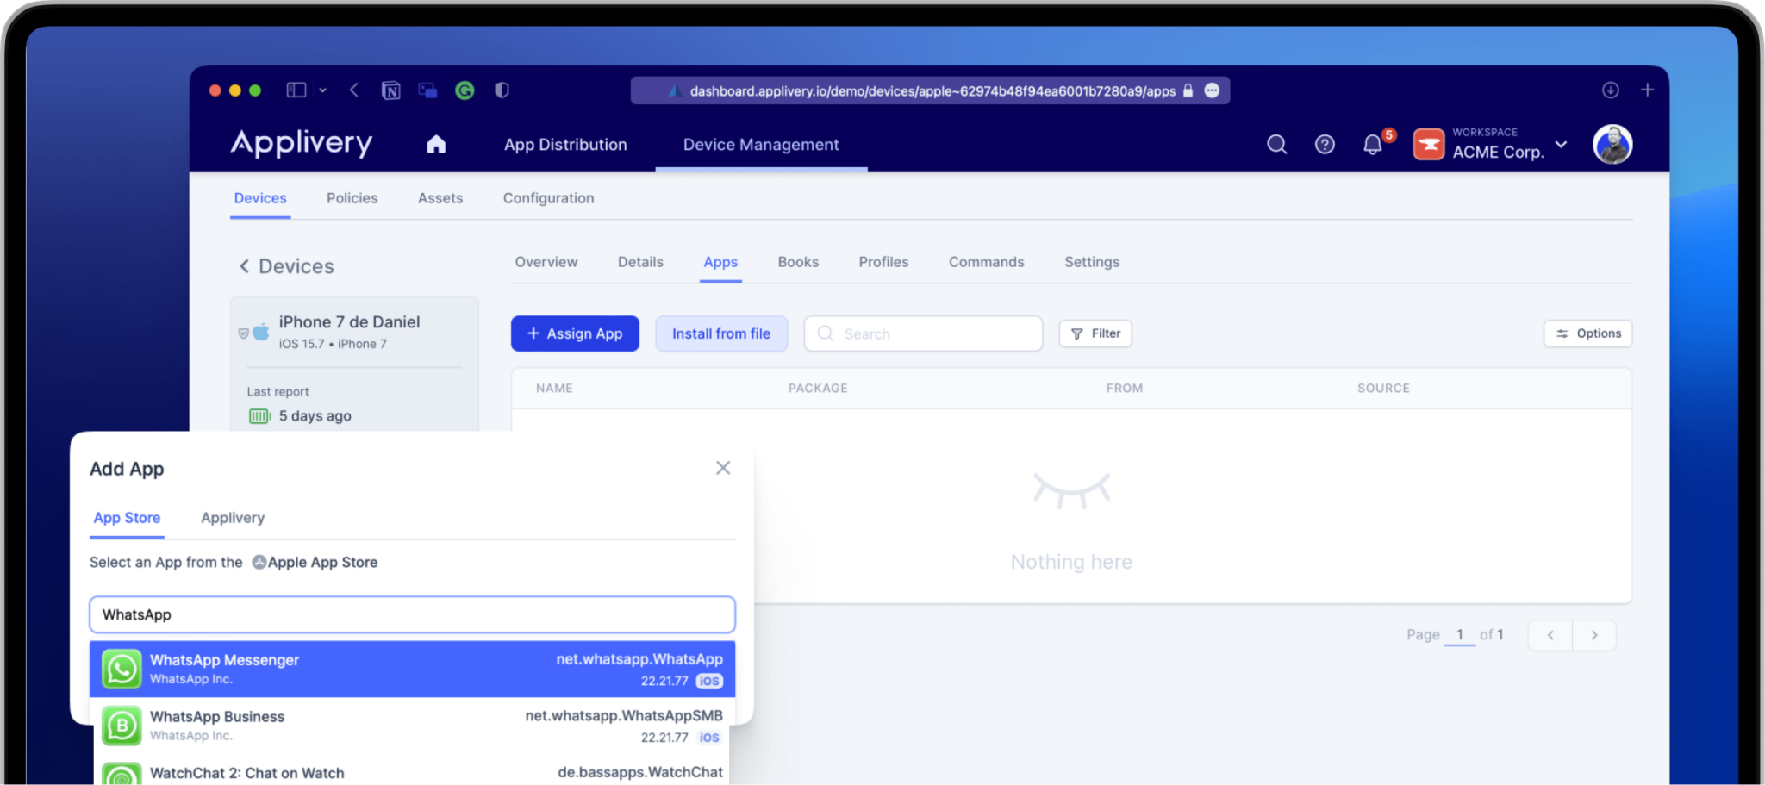Switch to the Applivery tab in Add App

pos(232,517)
